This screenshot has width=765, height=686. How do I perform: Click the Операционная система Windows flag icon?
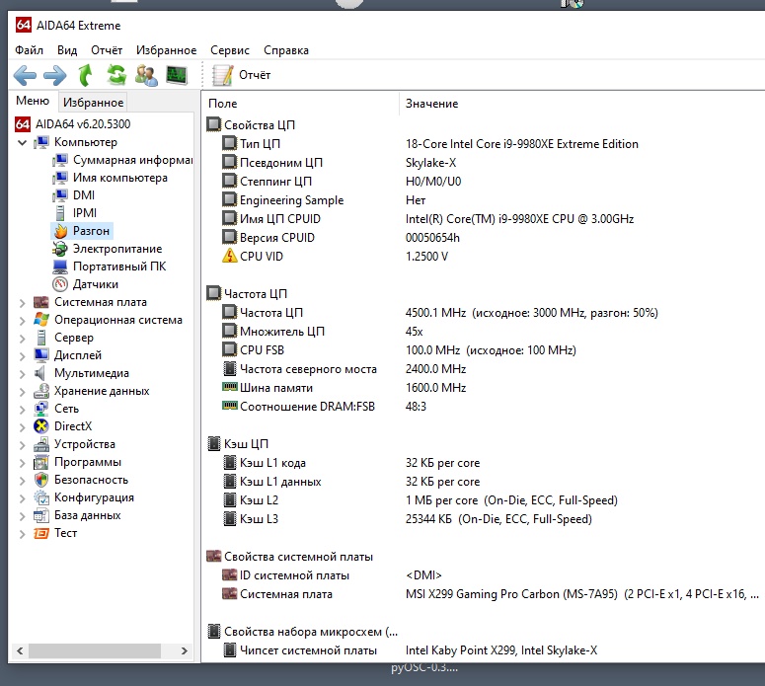41,320
